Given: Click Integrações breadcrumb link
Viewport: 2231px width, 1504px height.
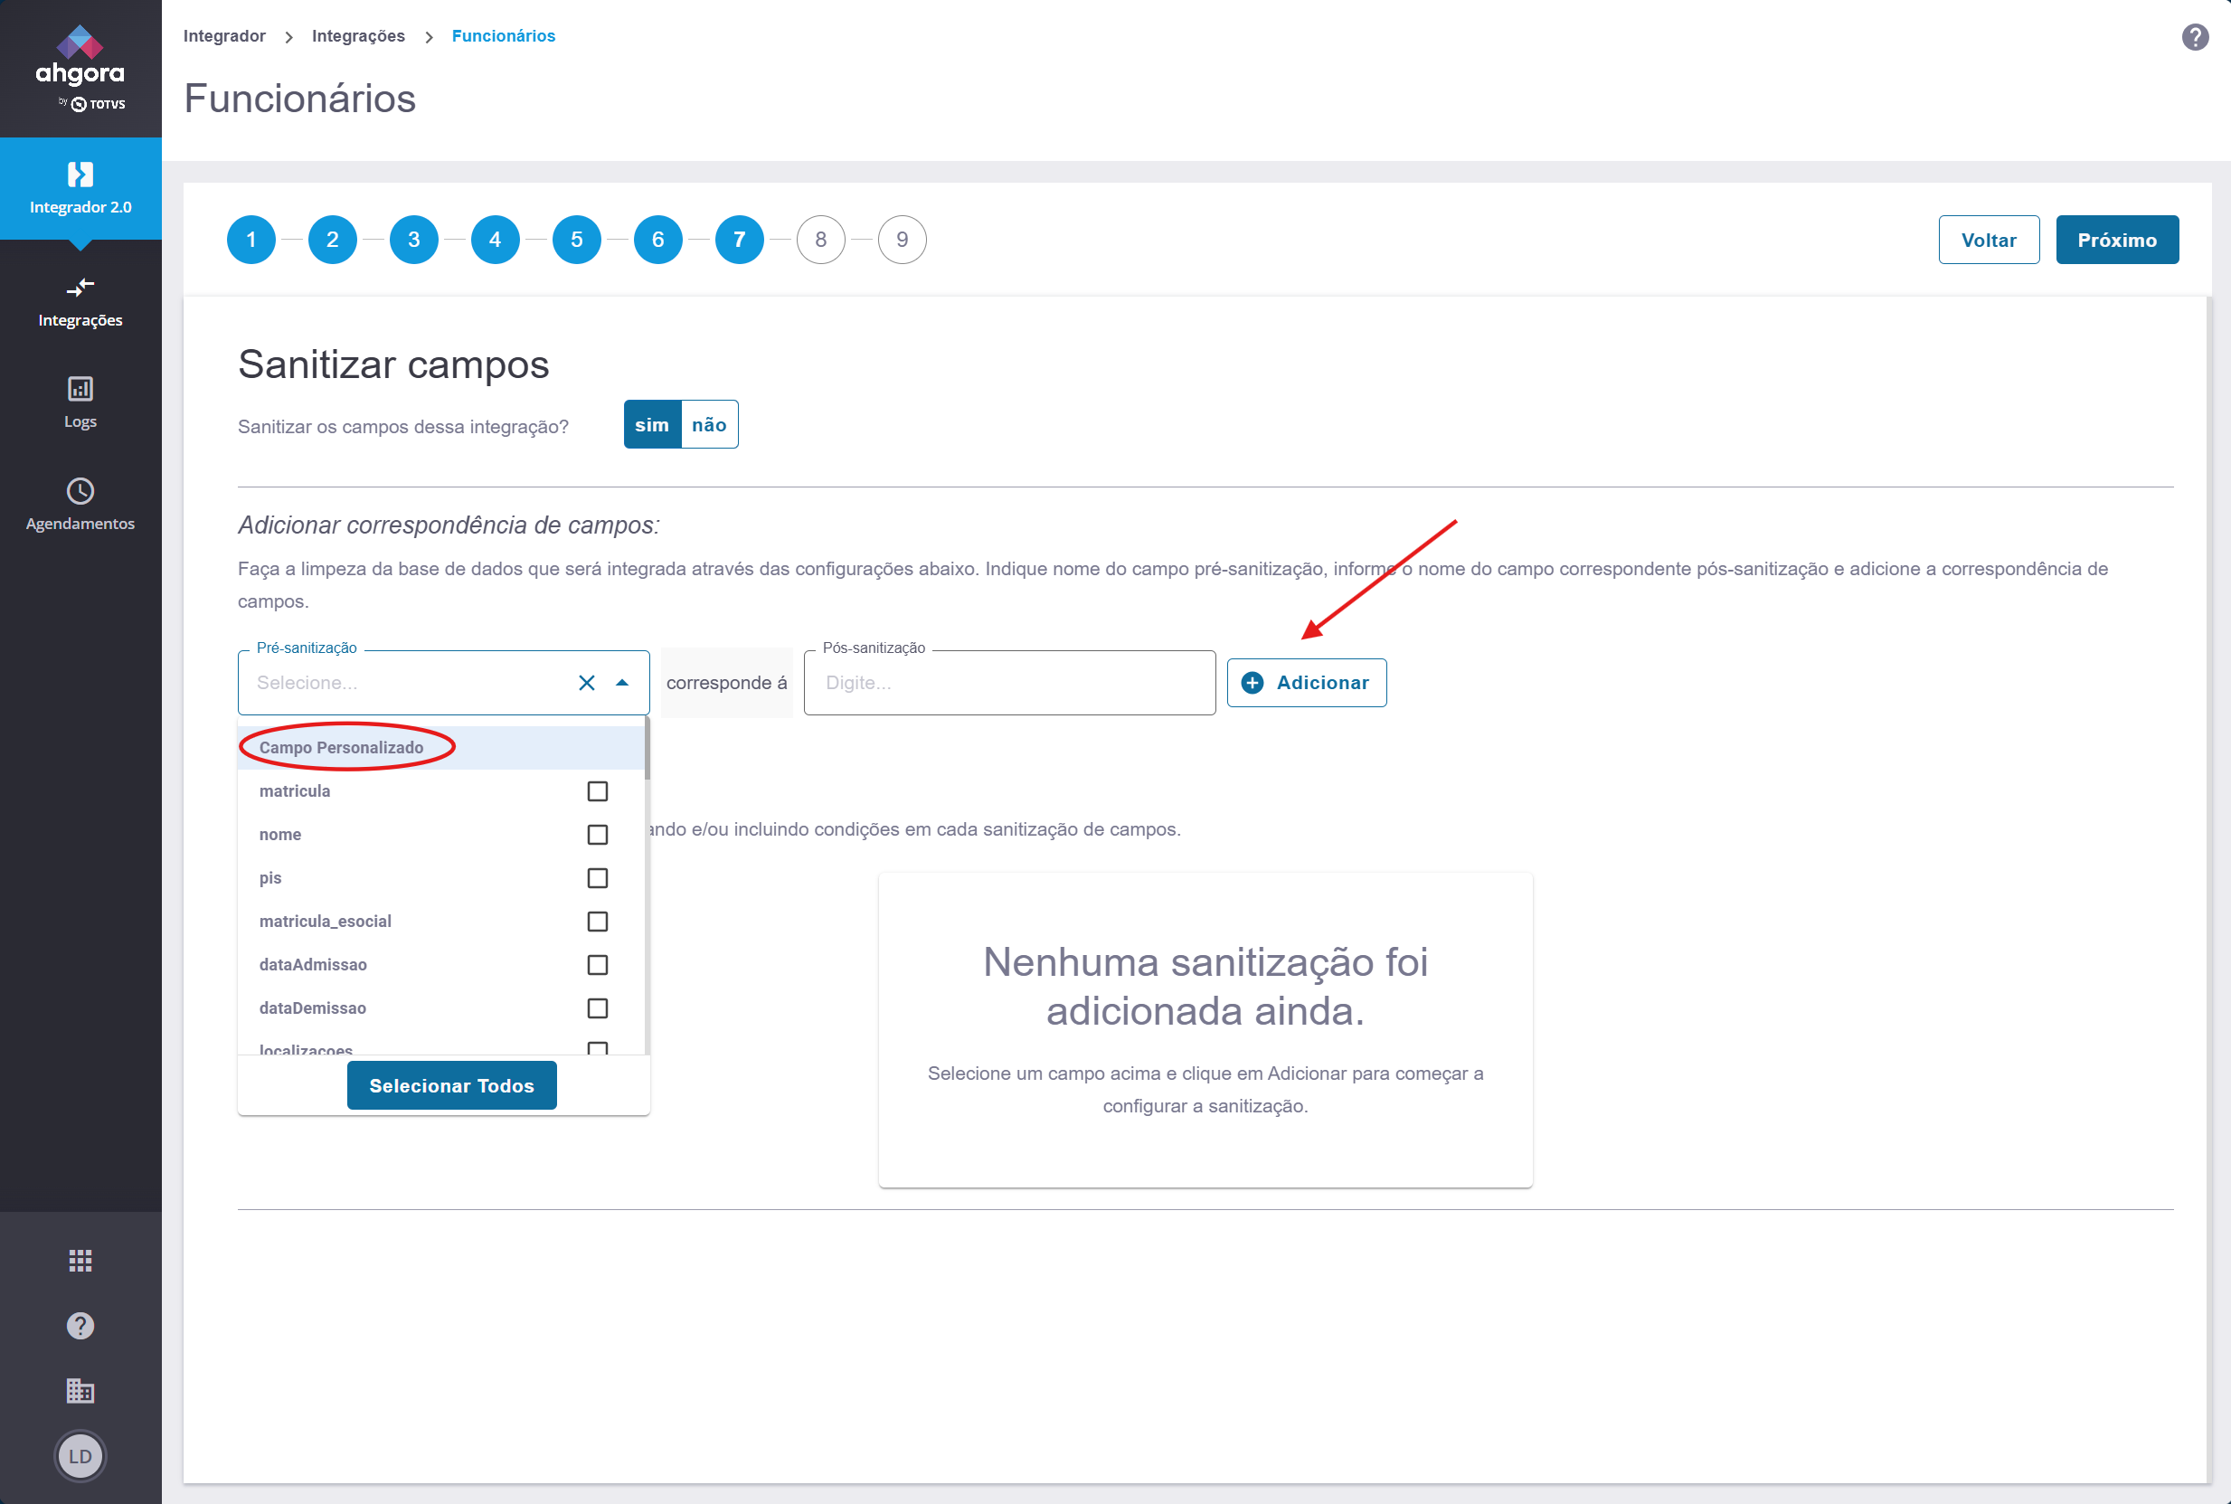Looking at the screenshot, I should 358,36.
